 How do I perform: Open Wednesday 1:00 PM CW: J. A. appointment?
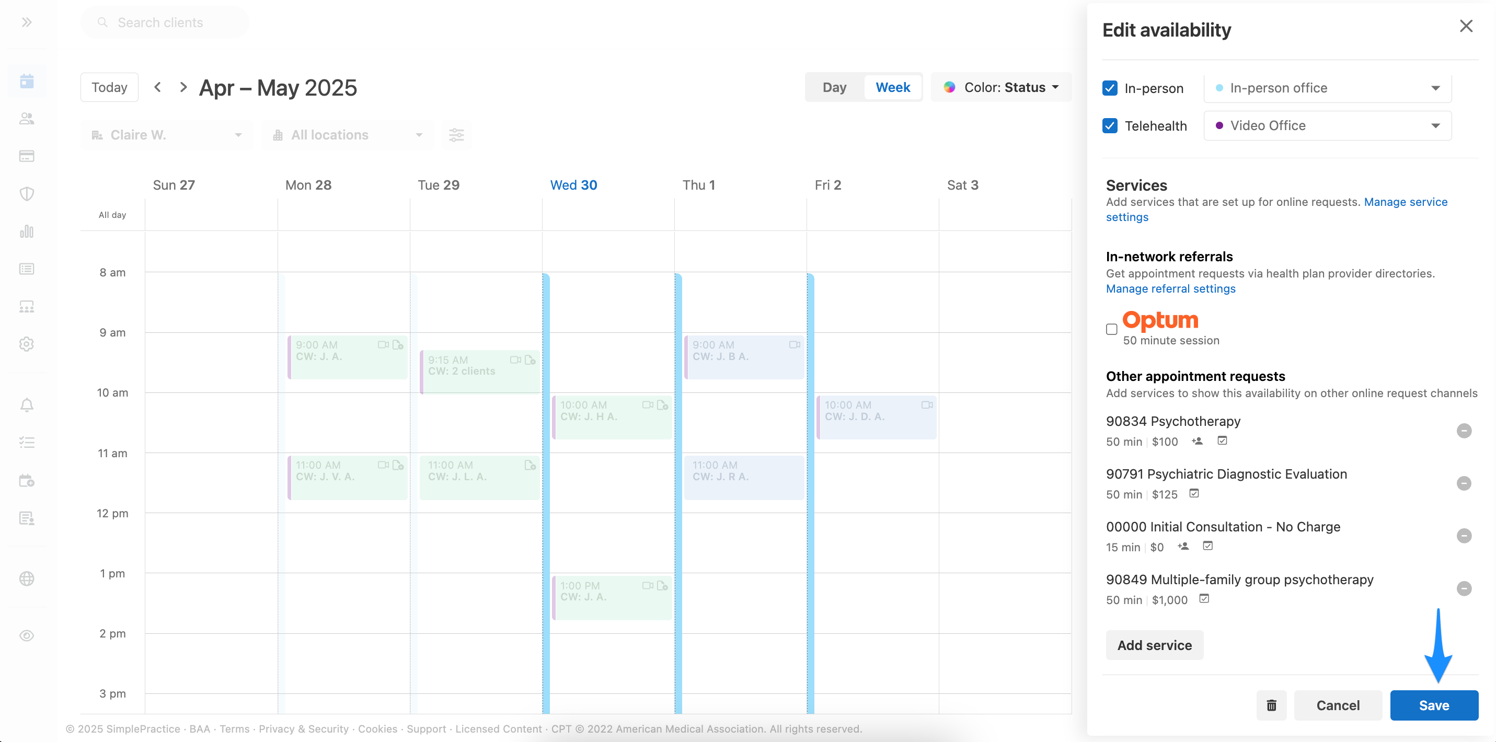(x=612, y=598)
